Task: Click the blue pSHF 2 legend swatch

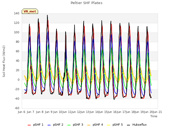Action: 49,125
